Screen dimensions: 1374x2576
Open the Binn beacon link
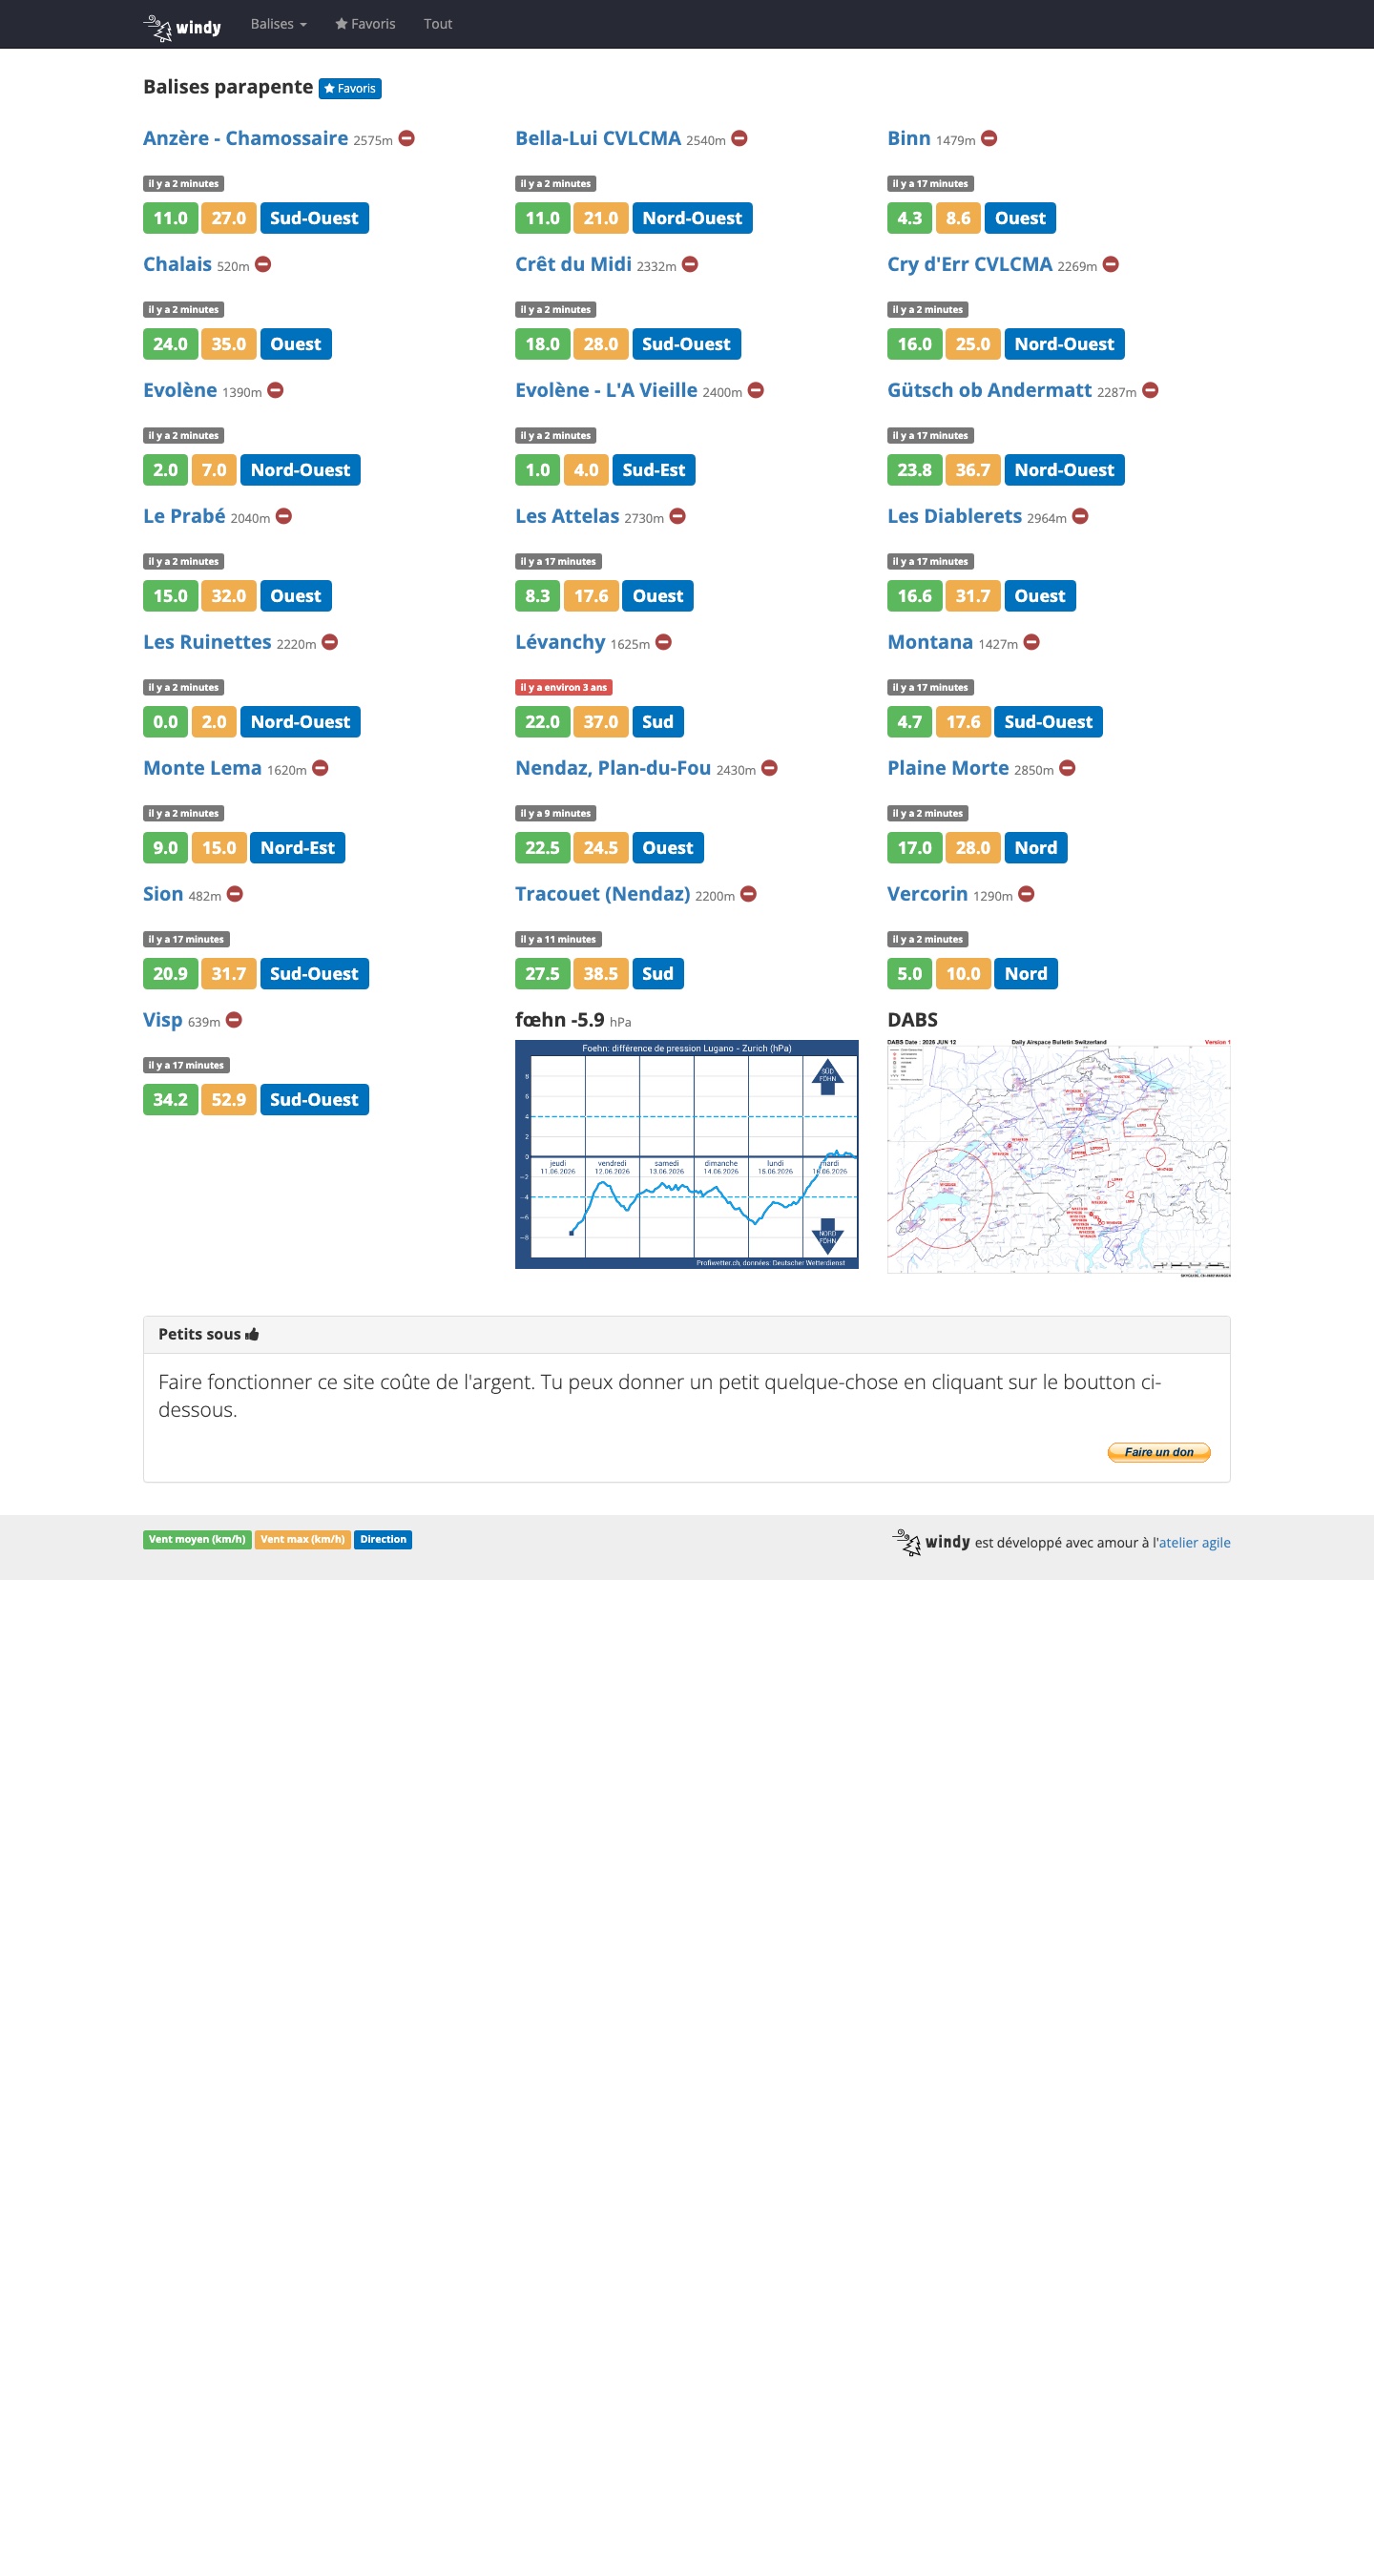pyautogui.click(x=909, y=139)
